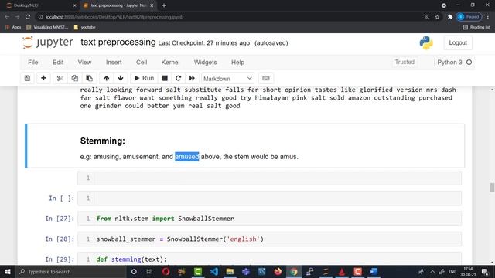Viewport: 495px width, 278px height.
Task: Open Microsoft Word from the taskbar
Action: (x=374, y=271)
